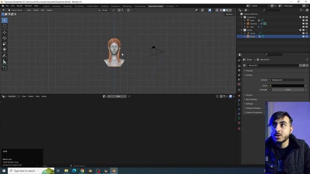Open the Window menu
Screen dimensions: 310x174
click(x=28, y=6)
